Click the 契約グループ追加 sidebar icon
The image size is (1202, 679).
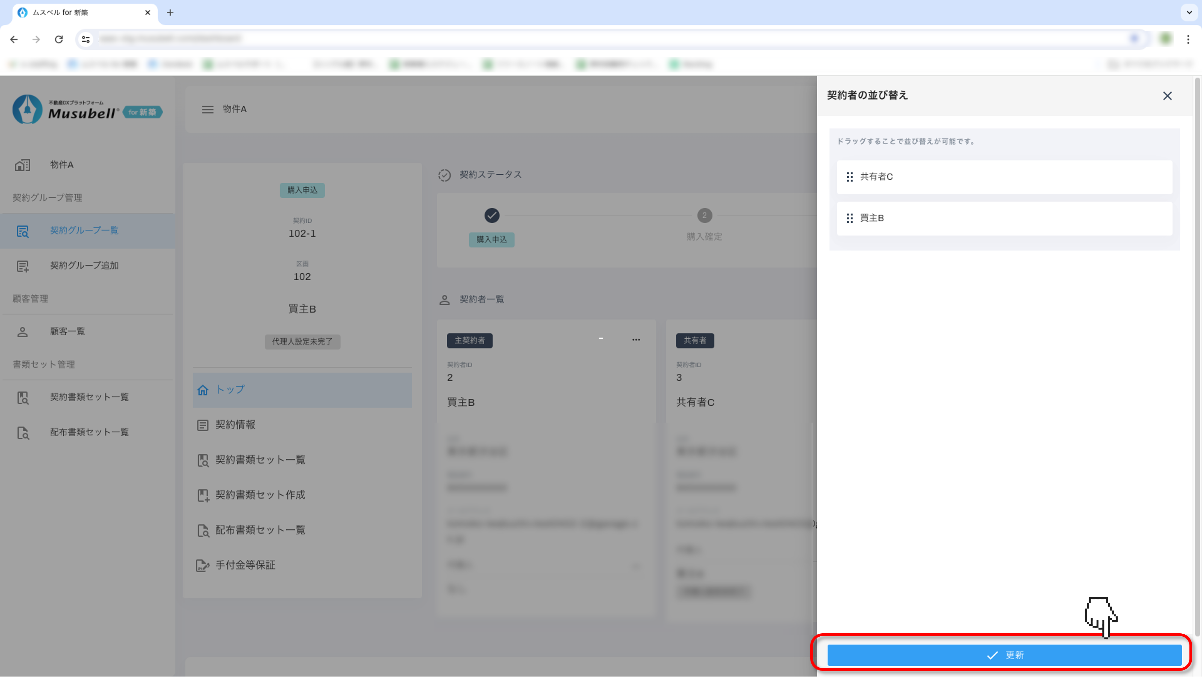pyautogui.click(x=22, y=266)
